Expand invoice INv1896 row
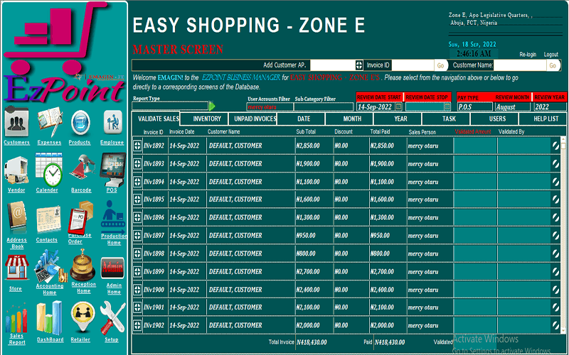Viewport: 569px width, 355px height. pyautogui.click(x=137, y=217)
